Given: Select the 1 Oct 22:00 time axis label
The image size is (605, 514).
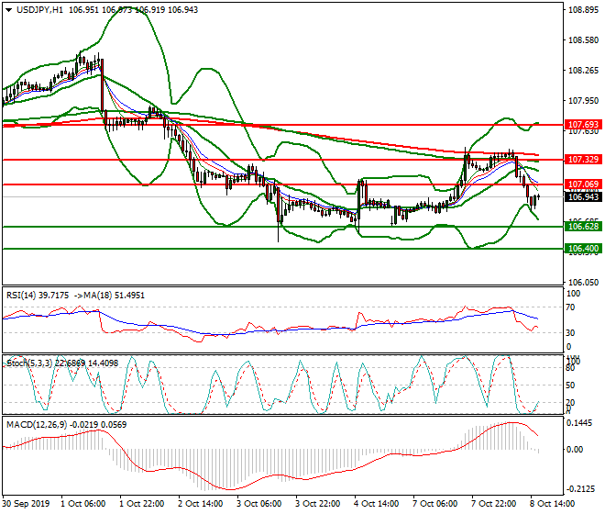Looking at the screenshot, I should 141,504.
